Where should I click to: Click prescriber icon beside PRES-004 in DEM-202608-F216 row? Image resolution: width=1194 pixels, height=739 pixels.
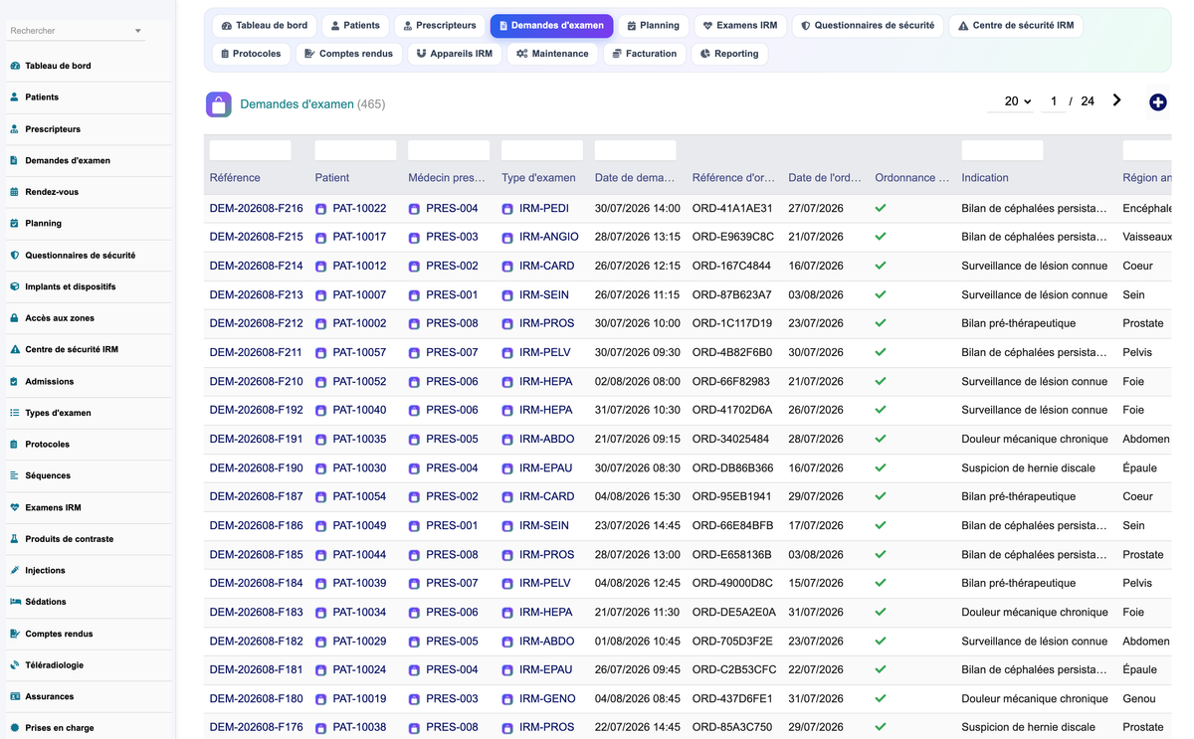coord(414,210)
